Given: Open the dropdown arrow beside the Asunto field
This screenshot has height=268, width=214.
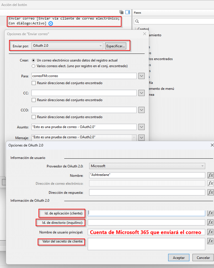Looking at the screenshot, I should tap(142, 127).
